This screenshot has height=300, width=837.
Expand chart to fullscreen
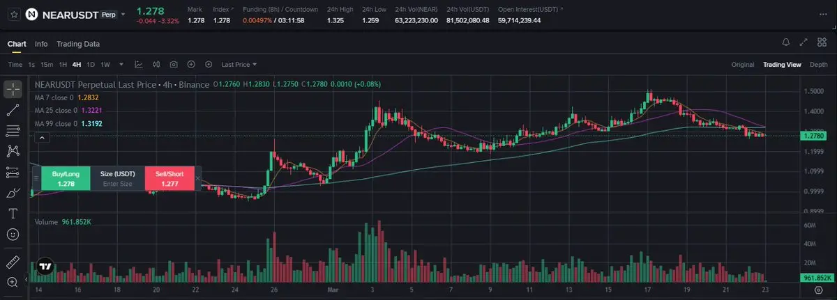(x=805, y=43)
